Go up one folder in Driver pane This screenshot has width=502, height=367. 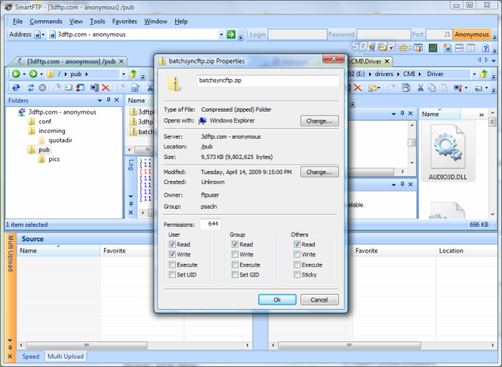(x=484, y=74)
